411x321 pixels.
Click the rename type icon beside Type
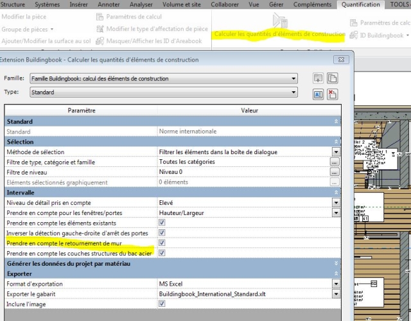[x=319, y=94]
